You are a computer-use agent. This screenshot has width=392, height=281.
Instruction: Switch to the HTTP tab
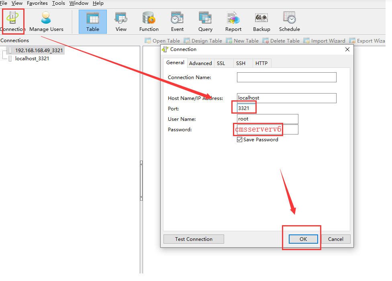pyautogui.click(x=261, y=63)
